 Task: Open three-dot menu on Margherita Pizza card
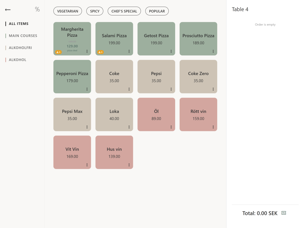(87, 51)
